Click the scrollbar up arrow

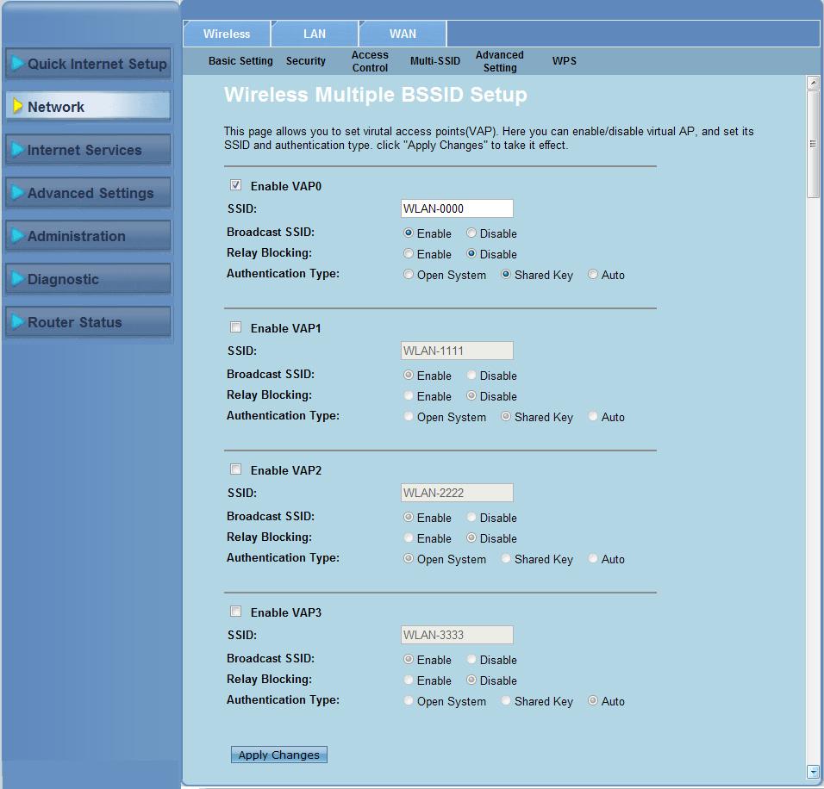tap(813, 83)
